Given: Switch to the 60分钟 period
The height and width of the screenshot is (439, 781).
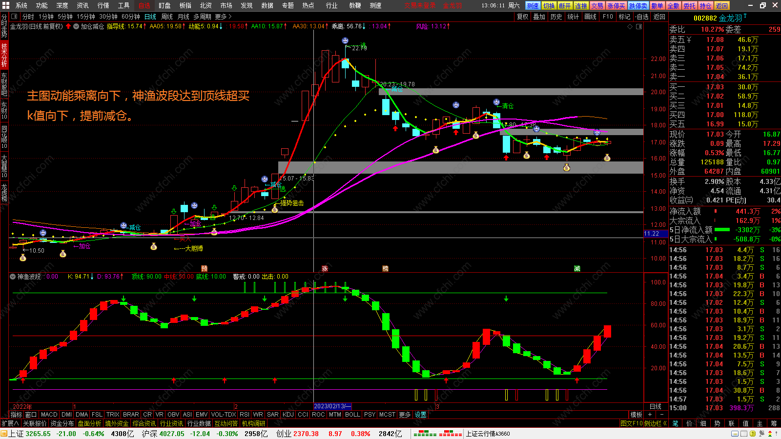Looking at the screenshot, I should (x=130, y=17).
